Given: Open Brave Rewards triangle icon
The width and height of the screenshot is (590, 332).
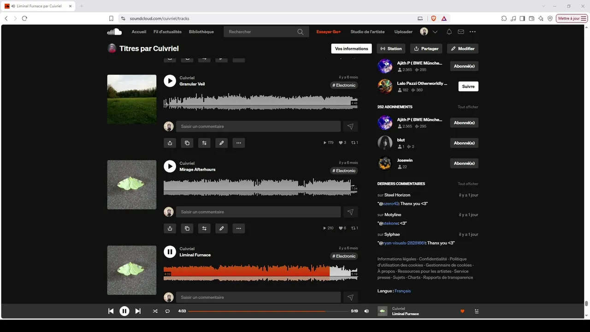Looking at the screenshot, I should coord(444,18).
